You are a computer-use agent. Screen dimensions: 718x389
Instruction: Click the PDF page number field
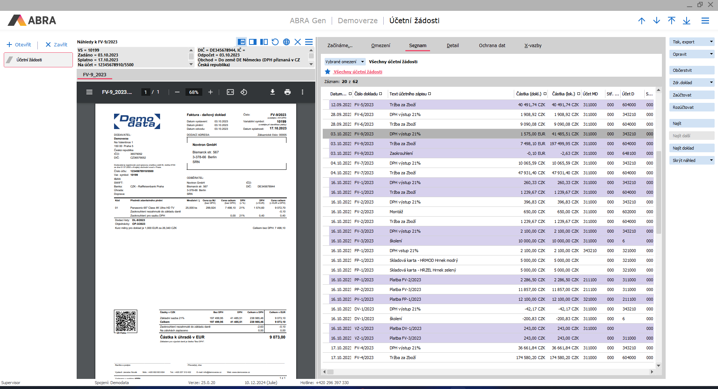coord(146,92)
